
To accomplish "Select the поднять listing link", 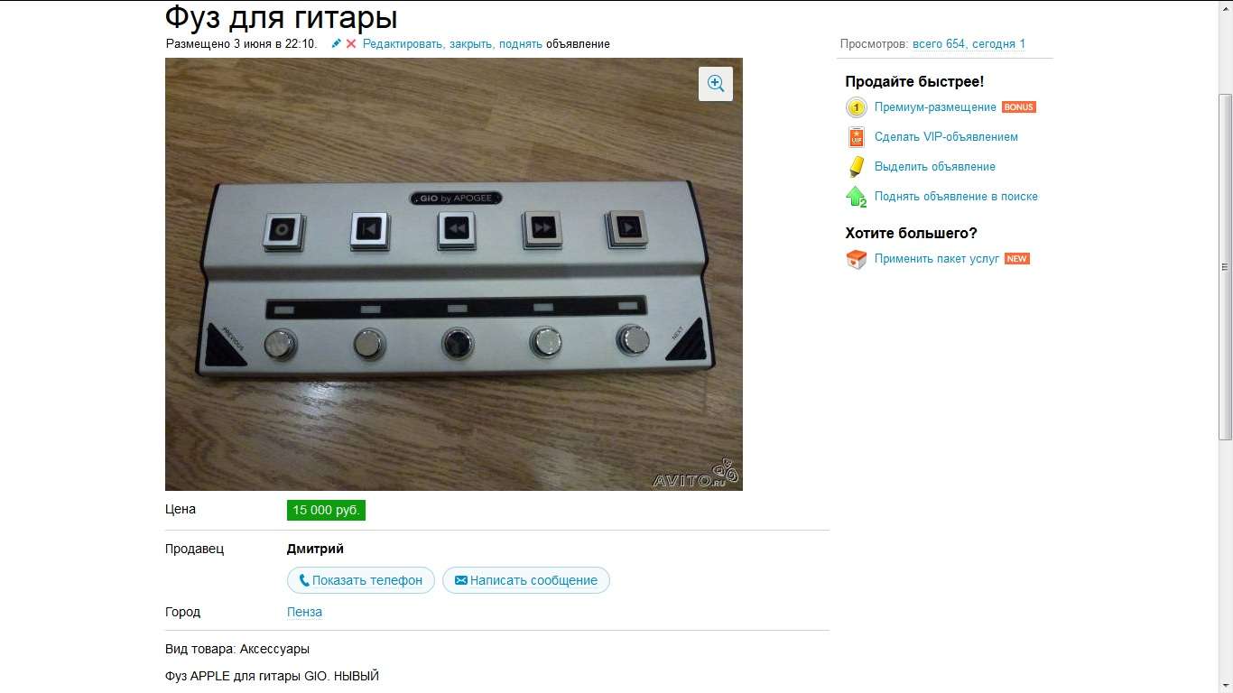I will point(520,43).
